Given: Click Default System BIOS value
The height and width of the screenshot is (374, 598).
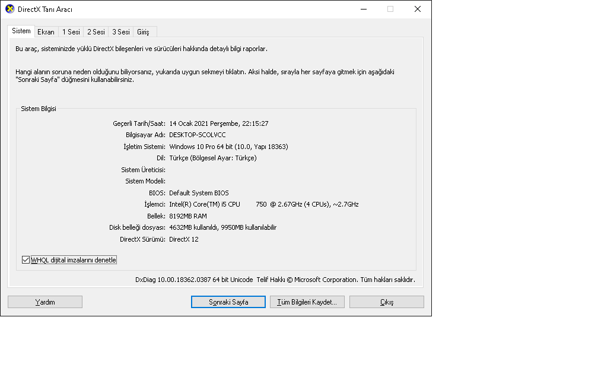Looking at the screenshot, I should coord(199,193).
